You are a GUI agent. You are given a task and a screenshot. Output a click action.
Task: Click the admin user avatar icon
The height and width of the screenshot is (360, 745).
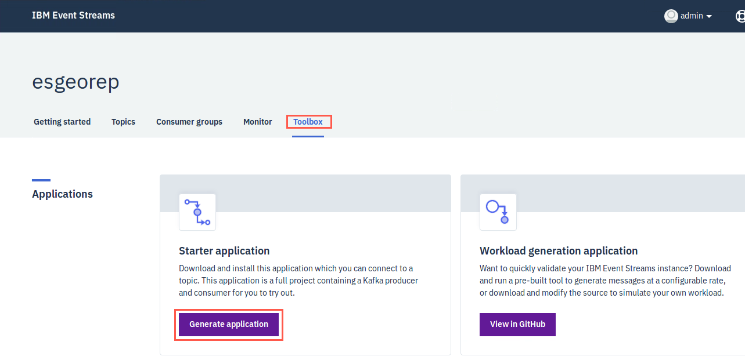tap(671, 16)
